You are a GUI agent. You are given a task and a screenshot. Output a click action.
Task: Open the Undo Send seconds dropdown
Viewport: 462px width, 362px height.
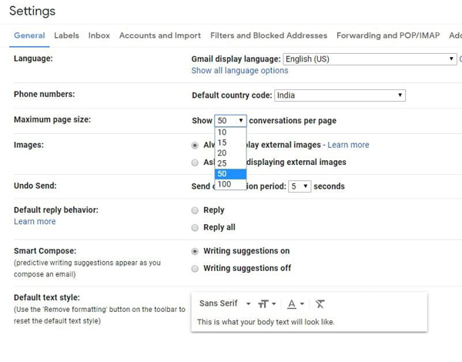coord(300,186)
